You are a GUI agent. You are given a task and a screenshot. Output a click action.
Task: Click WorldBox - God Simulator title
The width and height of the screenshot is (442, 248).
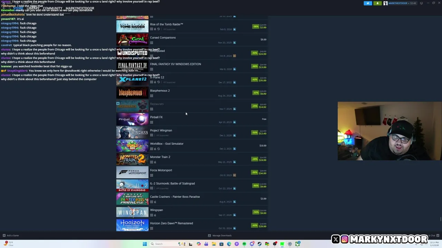[x=166, y=144]
